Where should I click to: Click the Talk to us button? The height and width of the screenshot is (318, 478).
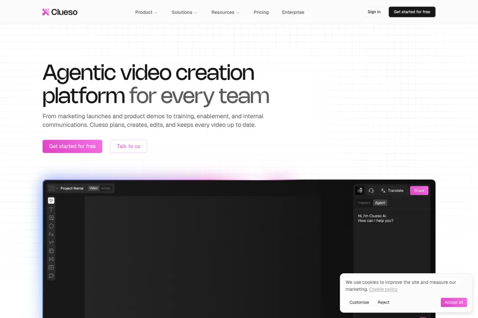coord(128,147)
